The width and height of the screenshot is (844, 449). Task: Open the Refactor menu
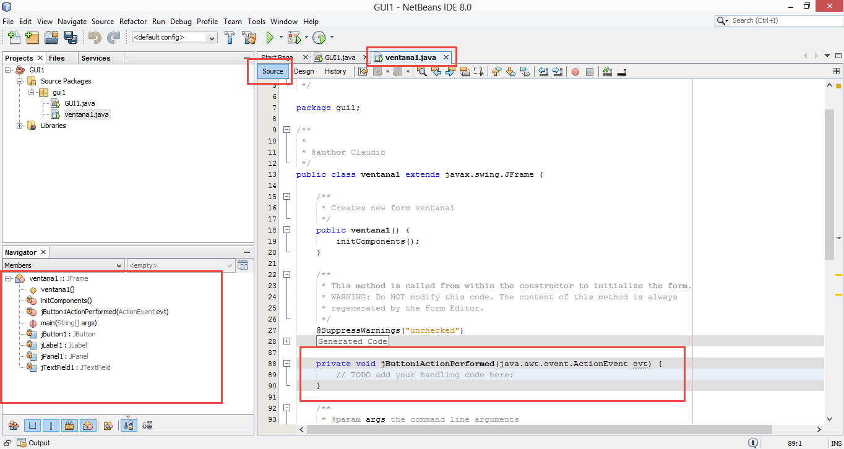(133, 21)
